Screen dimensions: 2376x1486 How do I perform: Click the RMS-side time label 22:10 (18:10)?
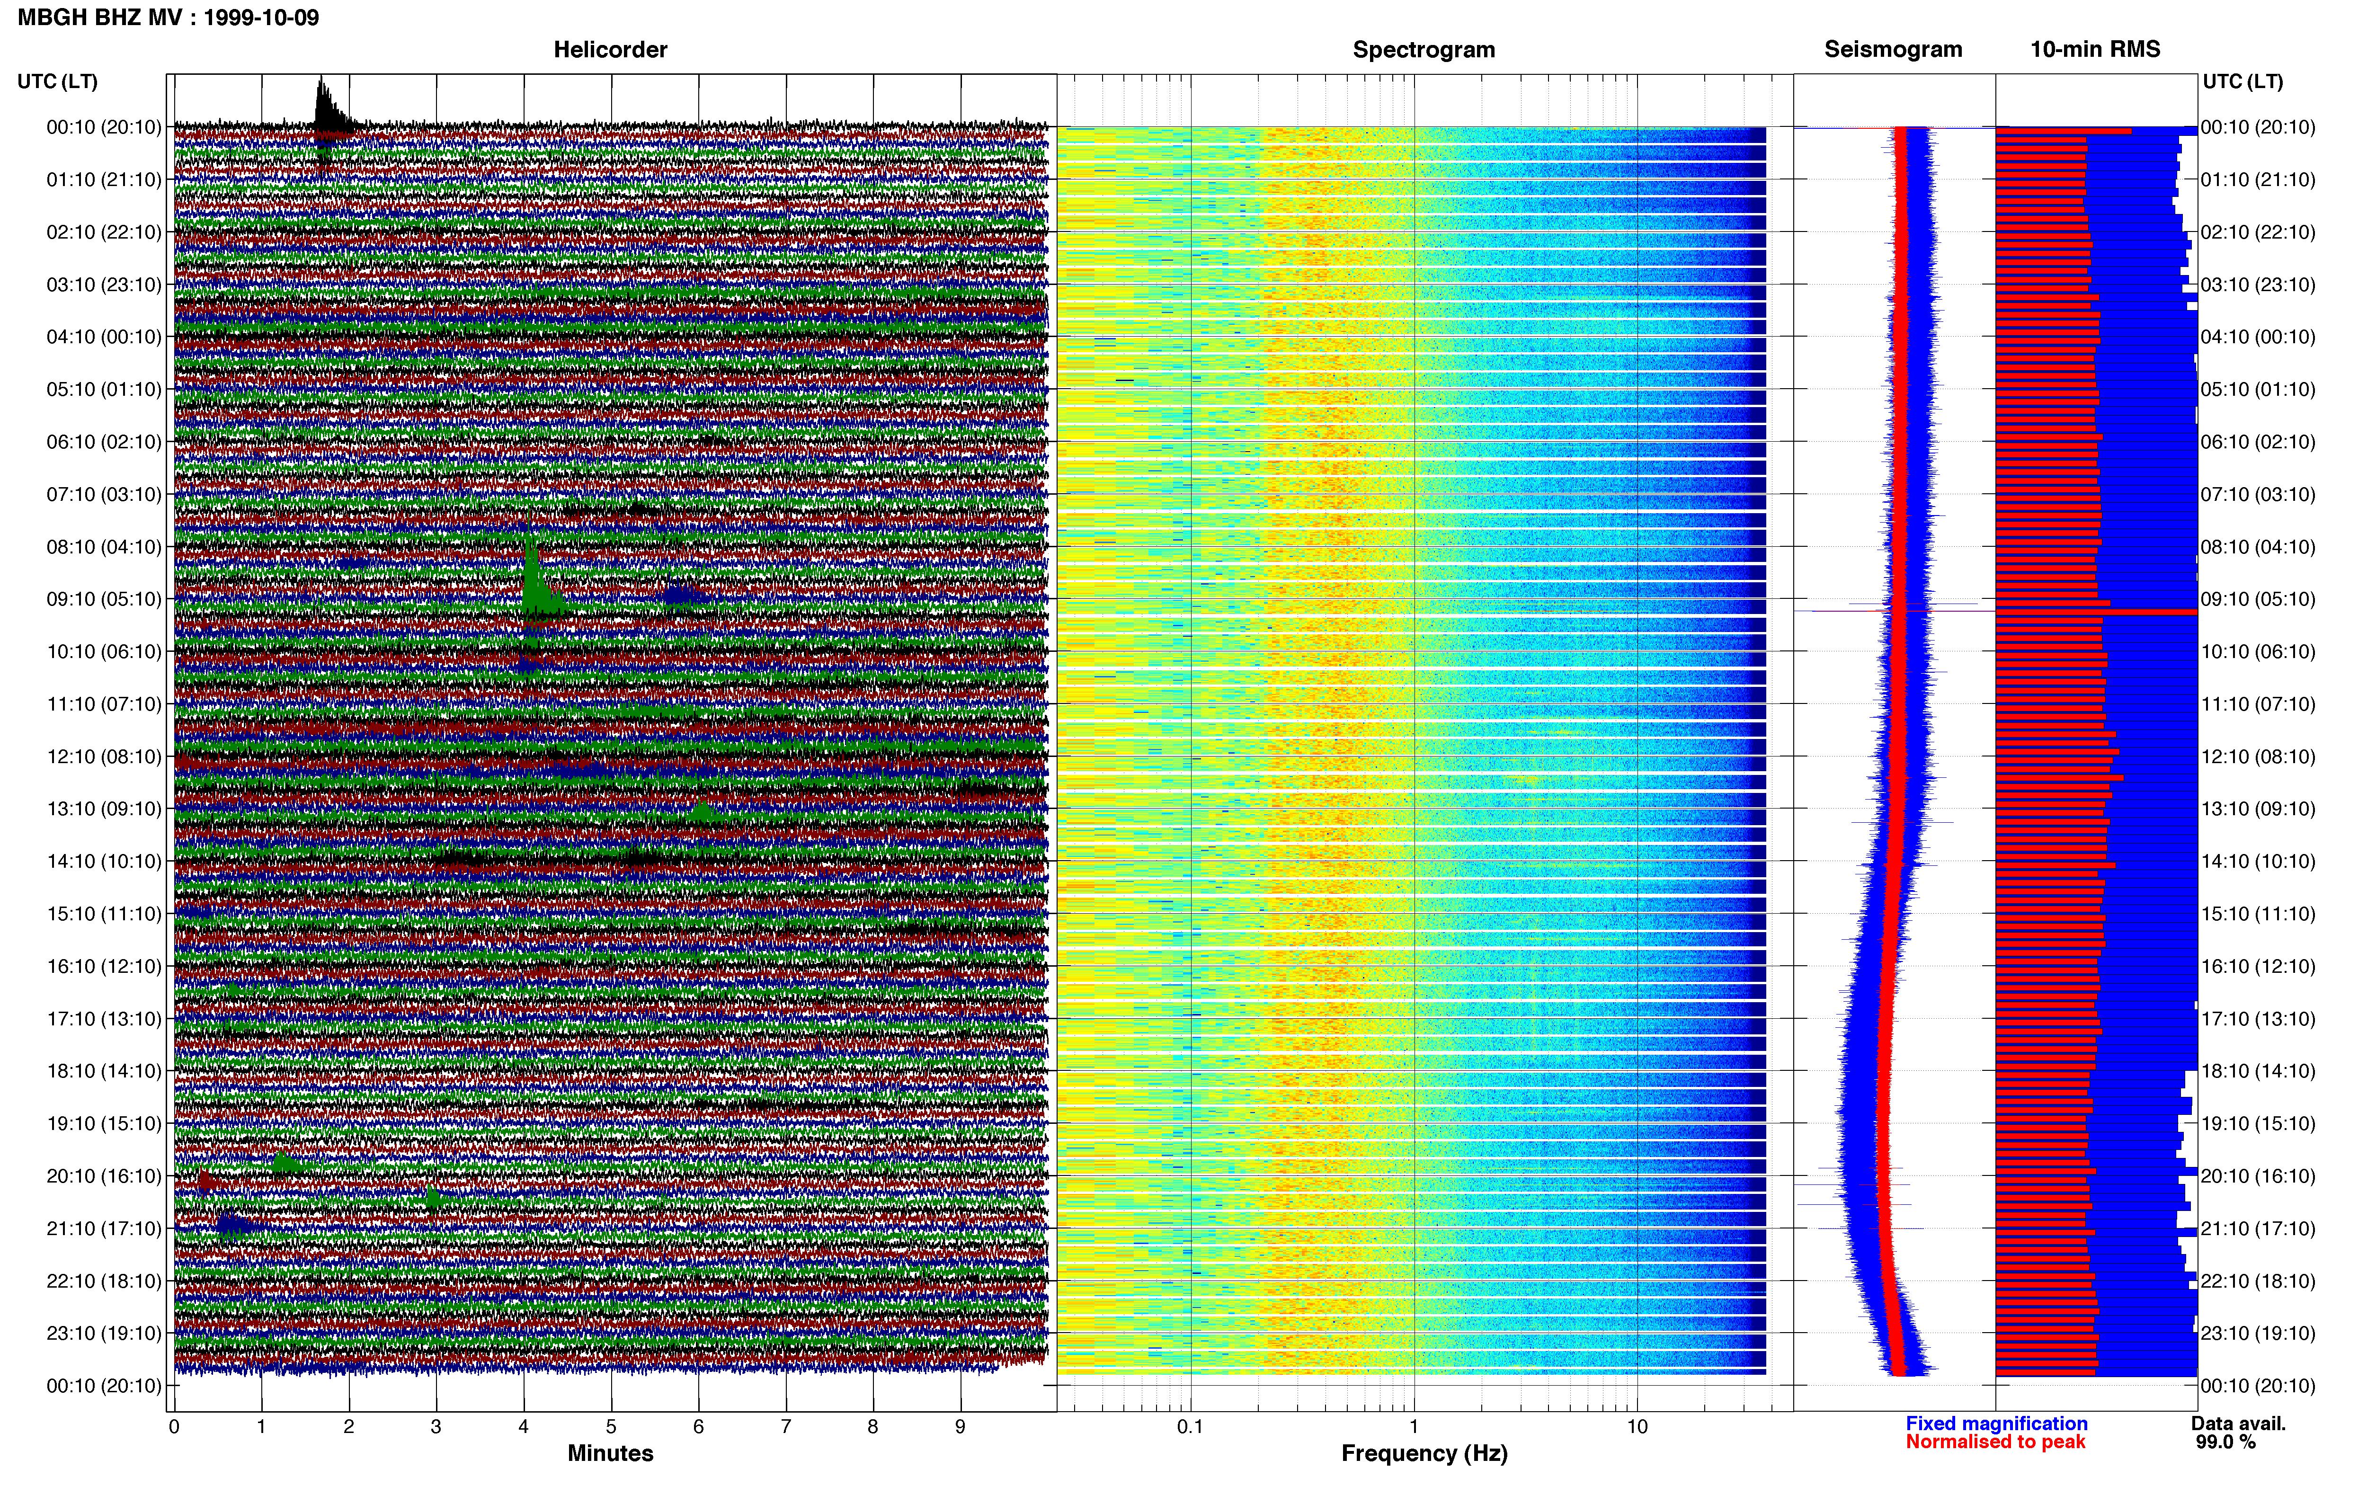pos(2258,1281)
